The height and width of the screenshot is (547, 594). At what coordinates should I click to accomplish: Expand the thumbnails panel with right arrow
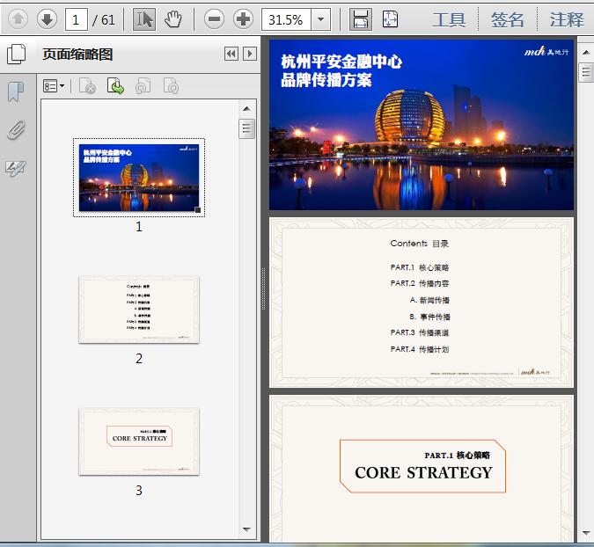(x=250, y=54)
